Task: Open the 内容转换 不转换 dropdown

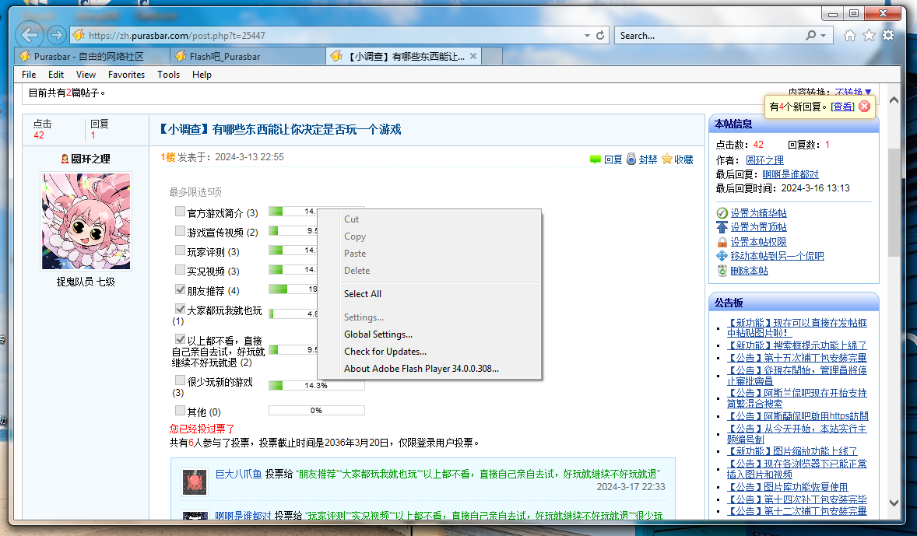Action: [853, 93]
